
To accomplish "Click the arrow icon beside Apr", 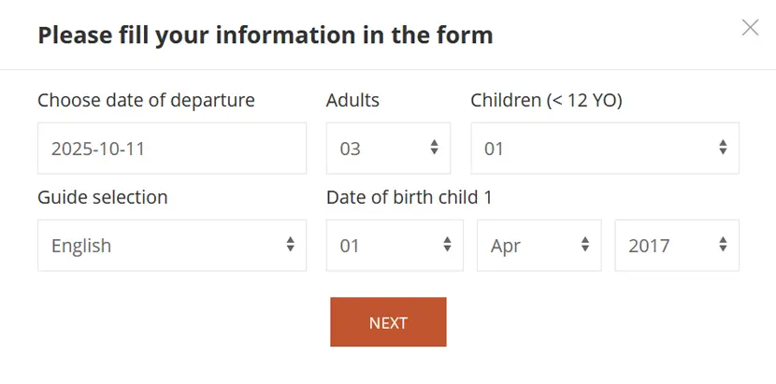I will [585, 245].
